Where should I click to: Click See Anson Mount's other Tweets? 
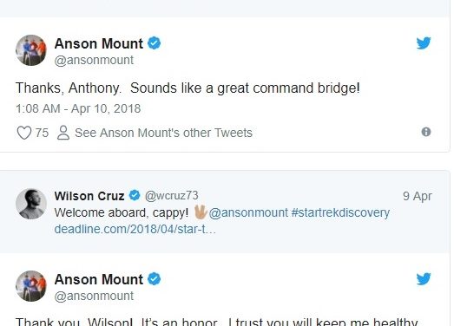(163, 133)
